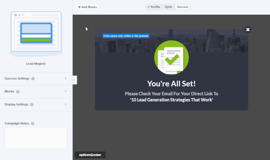Open help icon next to Blocks
Viewport: 270px width, 160px height.
(18, 91)
